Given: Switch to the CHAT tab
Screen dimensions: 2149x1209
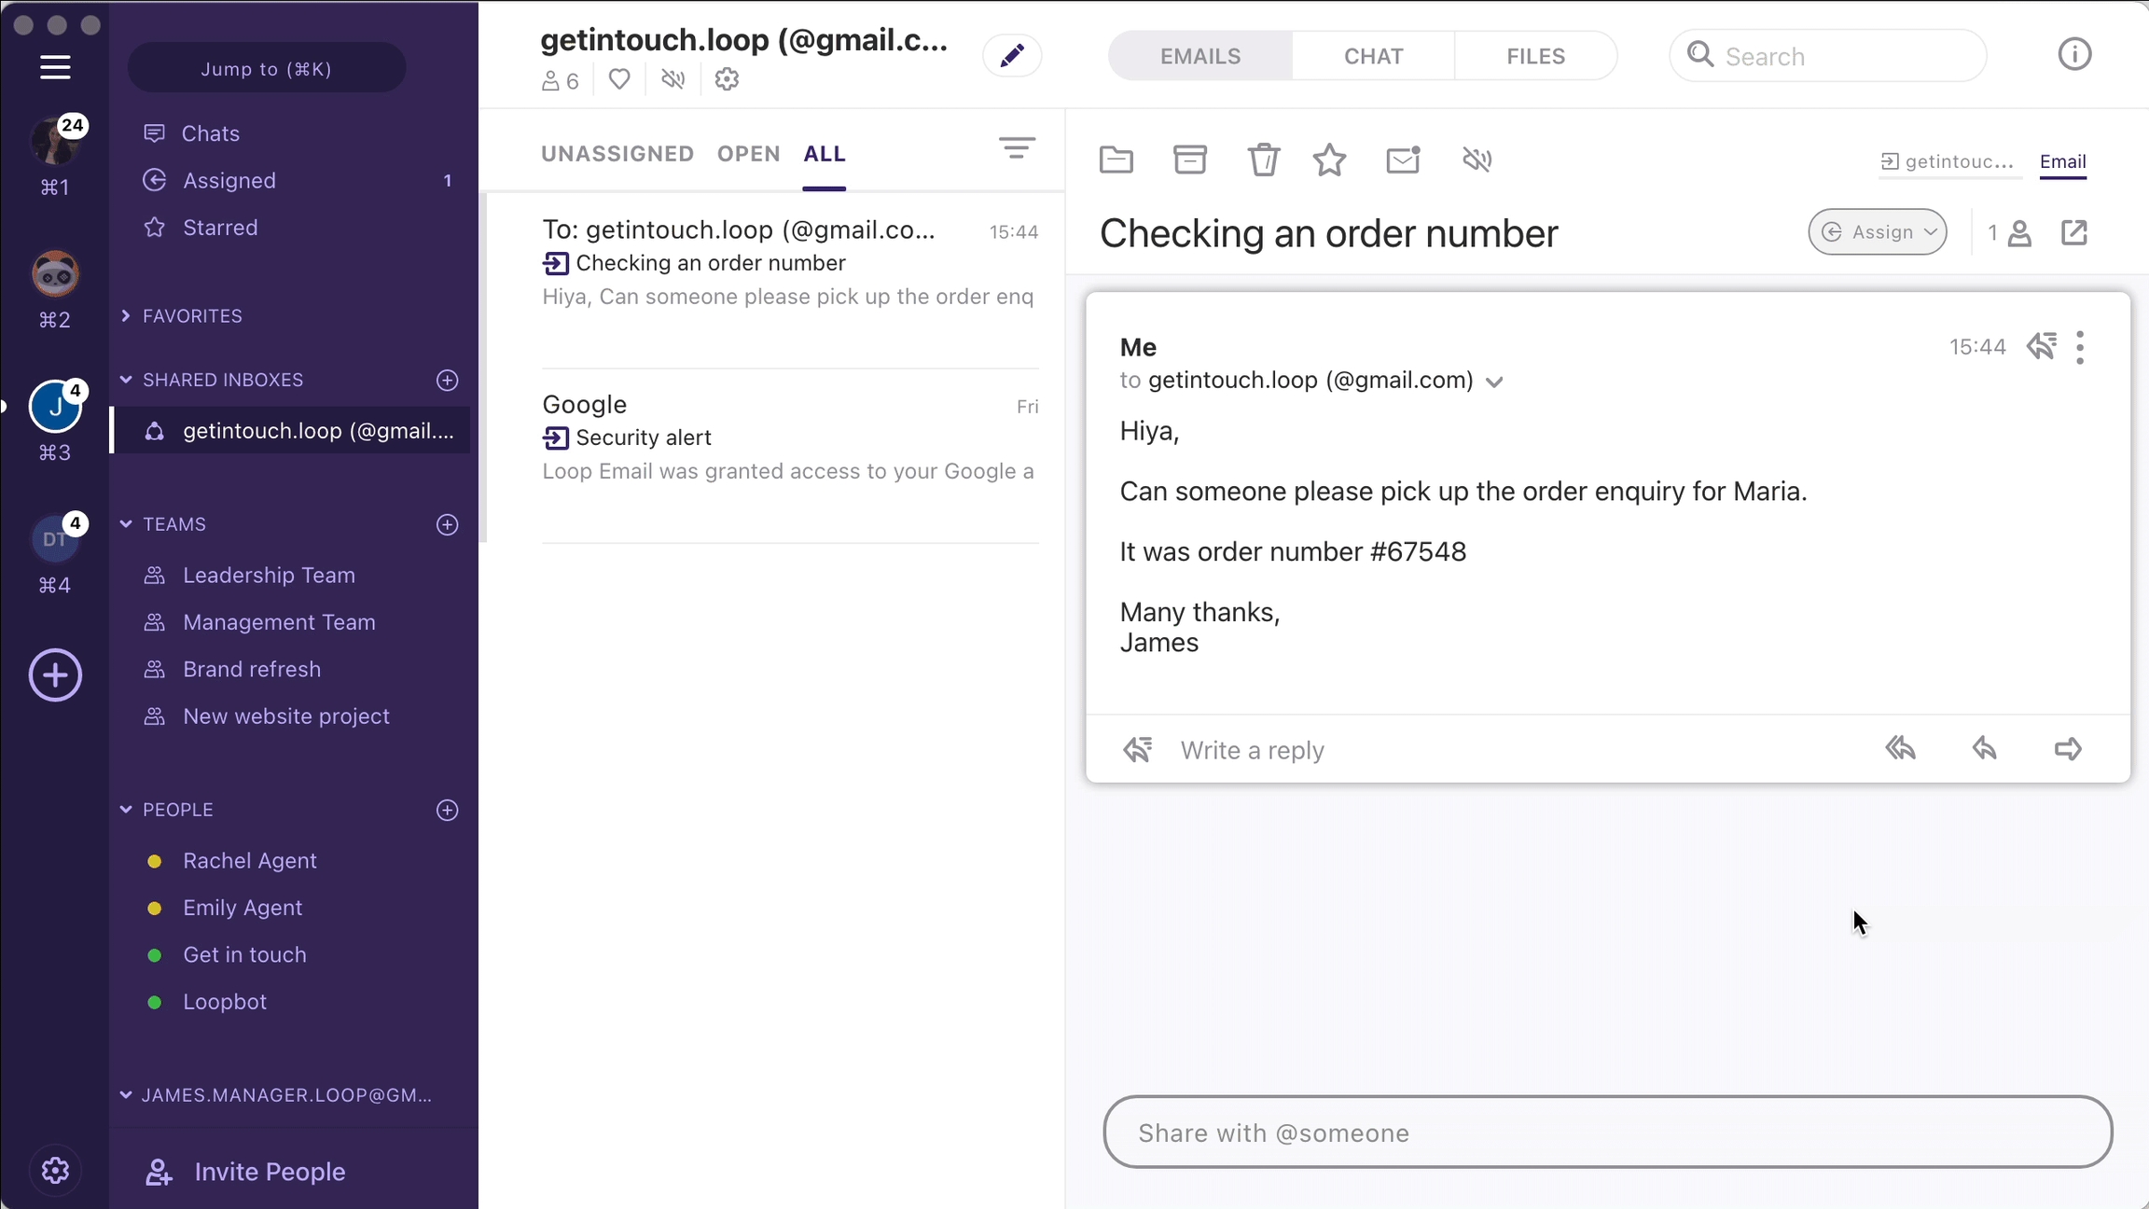Looking at the screenshot, I should [1373, 56].
